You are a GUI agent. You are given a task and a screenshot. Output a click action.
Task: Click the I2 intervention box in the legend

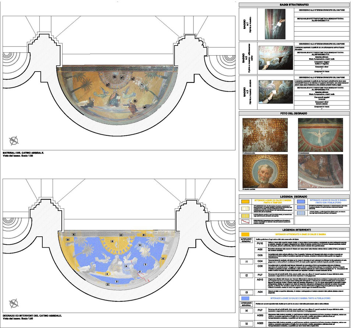tap(246, 276)
